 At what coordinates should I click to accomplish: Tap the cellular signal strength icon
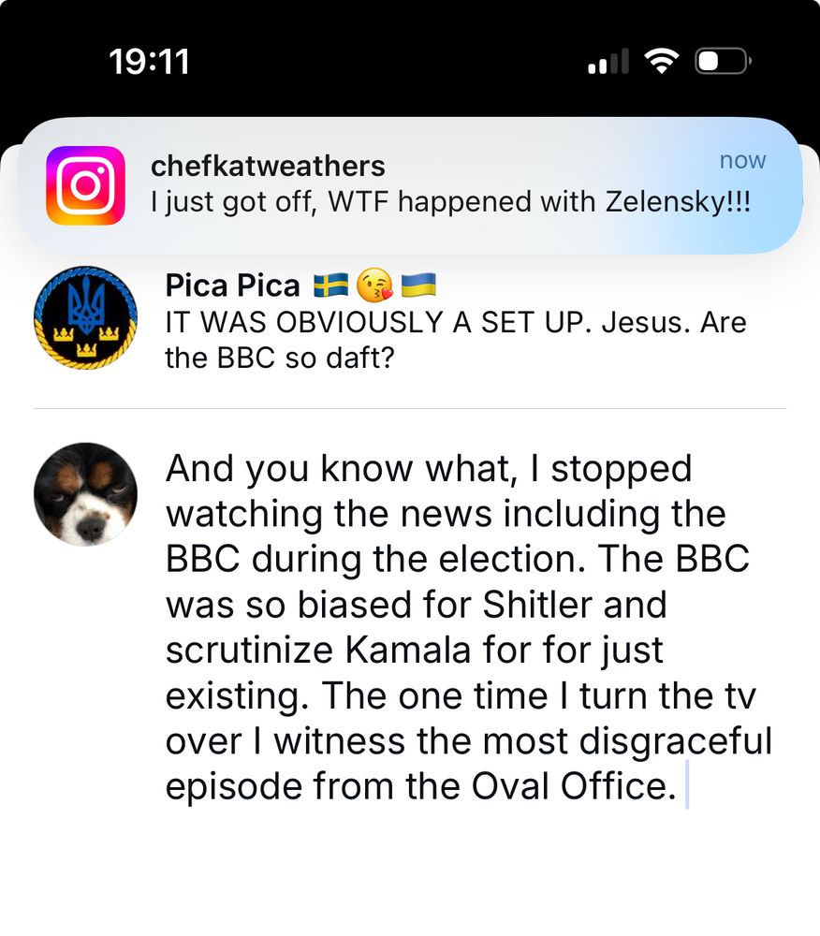pyautogui.click(x=608, y=61)
